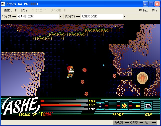Screen dimensions: 161x126
Task: Click the ドライブ2 access indicator lamp
Action: (78, 16)
